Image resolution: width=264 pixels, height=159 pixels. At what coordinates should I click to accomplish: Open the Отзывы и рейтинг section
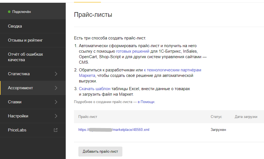[25, 40]
